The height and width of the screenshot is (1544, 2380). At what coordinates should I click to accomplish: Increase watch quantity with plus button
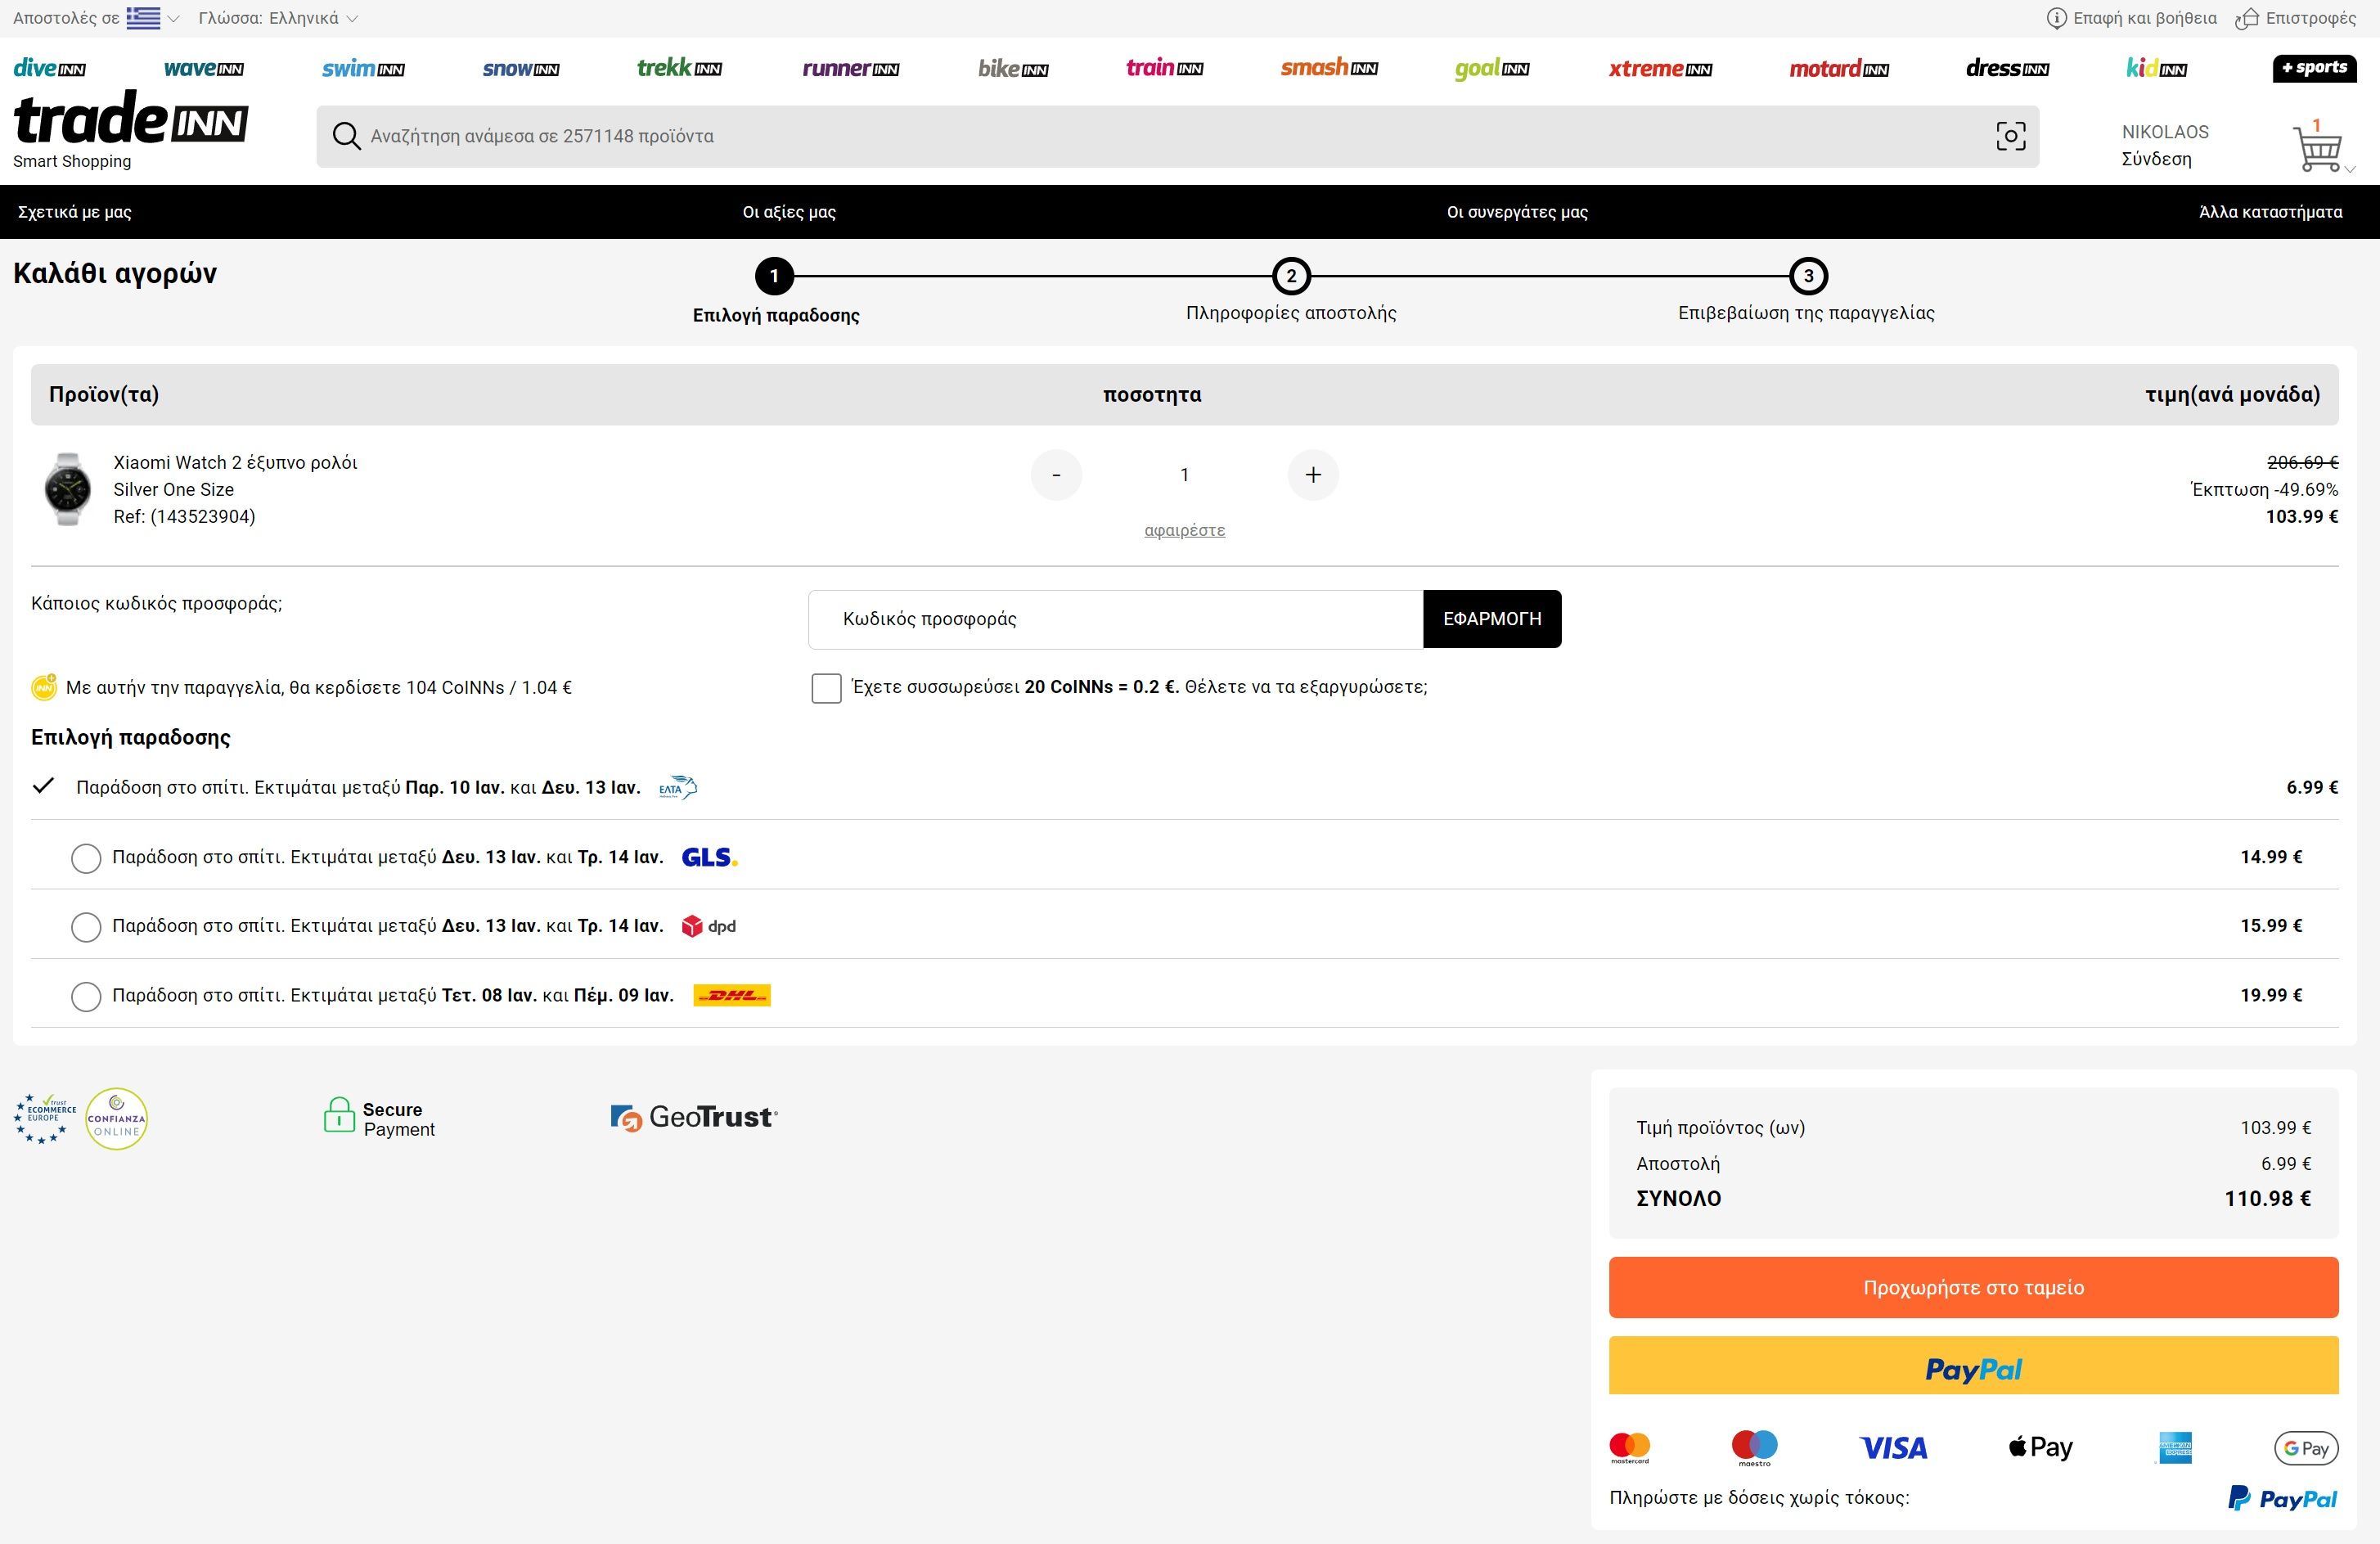pyautogui.click(x=1313, y=475)
